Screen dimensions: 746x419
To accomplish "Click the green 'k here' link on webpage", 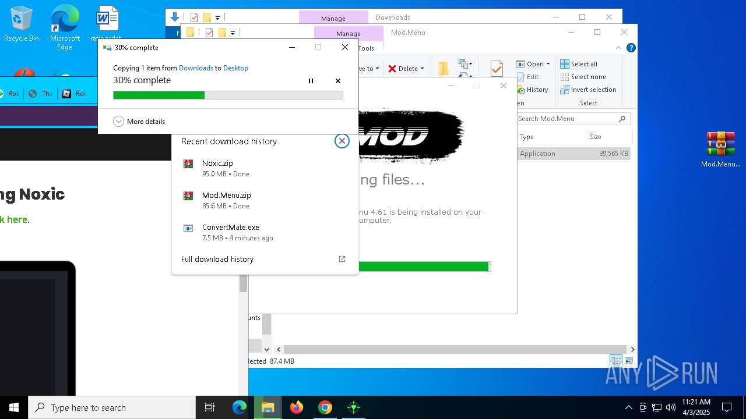I will point(13,219).
